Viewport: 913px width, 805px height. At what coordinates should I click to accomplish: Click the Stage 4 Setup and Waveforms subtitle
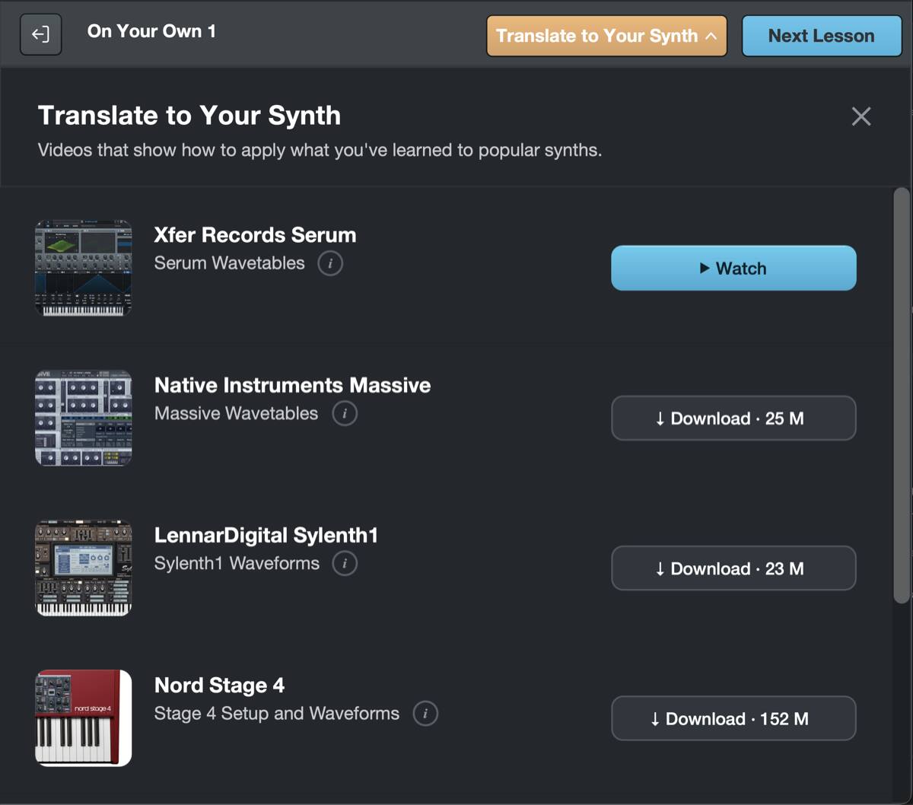(277, 714)
